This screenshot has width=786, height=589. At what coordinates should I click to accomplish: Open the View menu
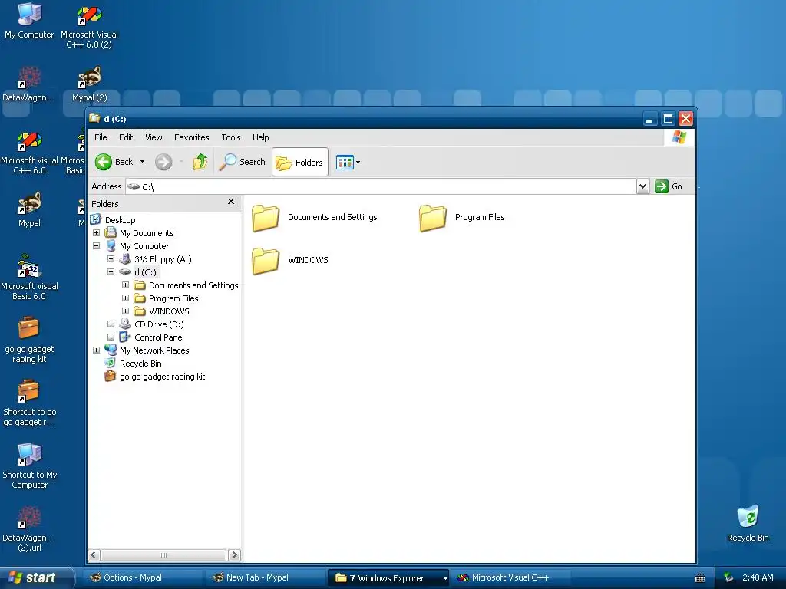pos(154,137)
